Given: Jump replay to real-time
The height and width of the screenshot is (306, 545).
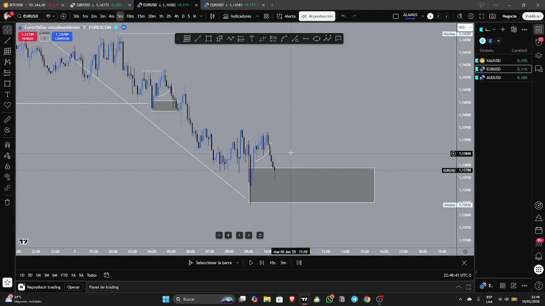Looking at the screenshot, I should coord(299,263).
